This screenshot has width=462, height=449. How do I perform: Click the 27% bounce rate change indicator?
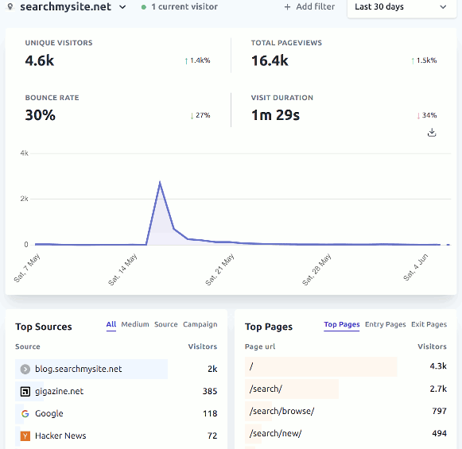click(200, 115)
